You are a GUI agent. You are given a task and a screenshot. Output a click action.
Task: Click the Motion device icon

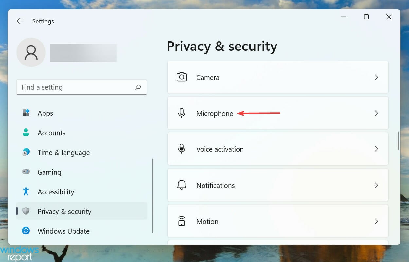click(x=182, y=221)
